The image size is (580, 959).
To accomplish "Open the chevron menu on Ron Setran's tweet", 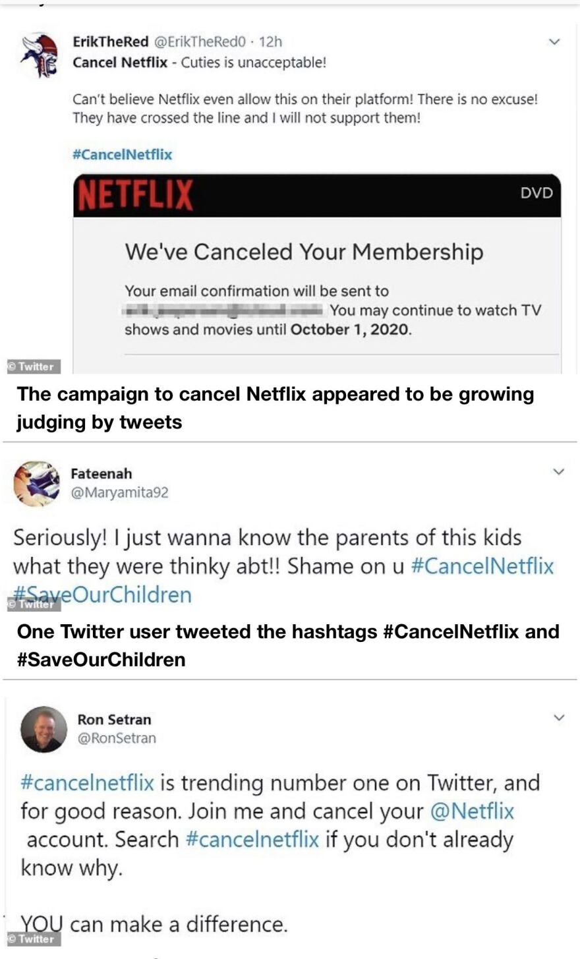I will pyautogui.click(x=558, y=718).
